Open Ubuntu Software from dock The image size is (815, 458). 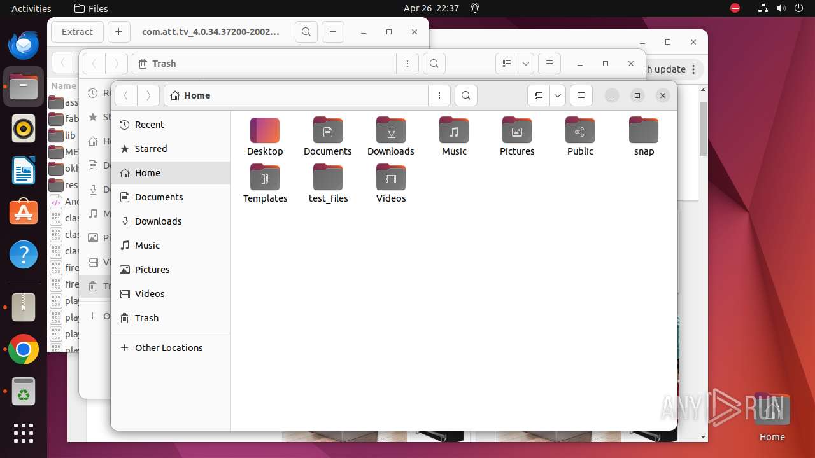[x=24, y=212]
